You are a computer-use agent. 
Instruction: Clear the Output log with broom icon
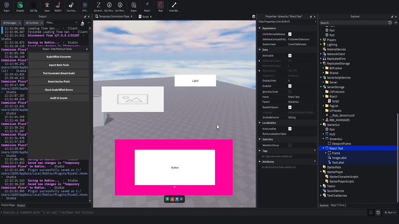82,23
